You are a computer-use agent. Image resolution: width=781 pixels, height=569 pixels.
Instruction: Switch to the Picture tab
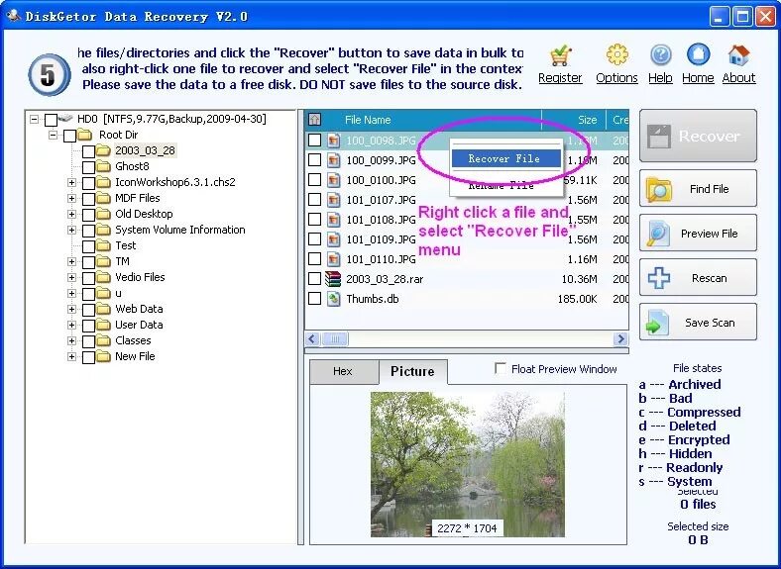coord(412,371)
